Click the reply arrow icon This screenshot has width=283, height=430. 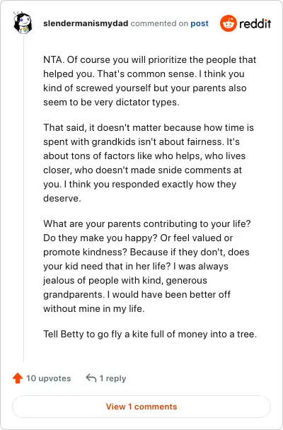point(91,378)
